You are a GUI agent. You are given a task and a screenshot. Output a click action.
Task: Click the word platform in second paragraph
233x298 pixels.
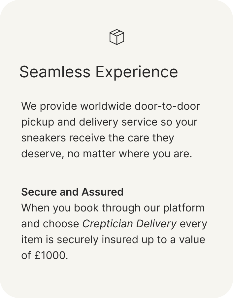(x=184, y=208)
